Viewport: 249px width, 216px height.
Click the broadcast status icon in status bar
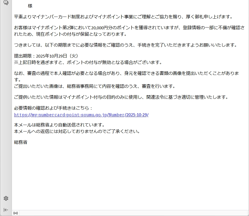16,213
